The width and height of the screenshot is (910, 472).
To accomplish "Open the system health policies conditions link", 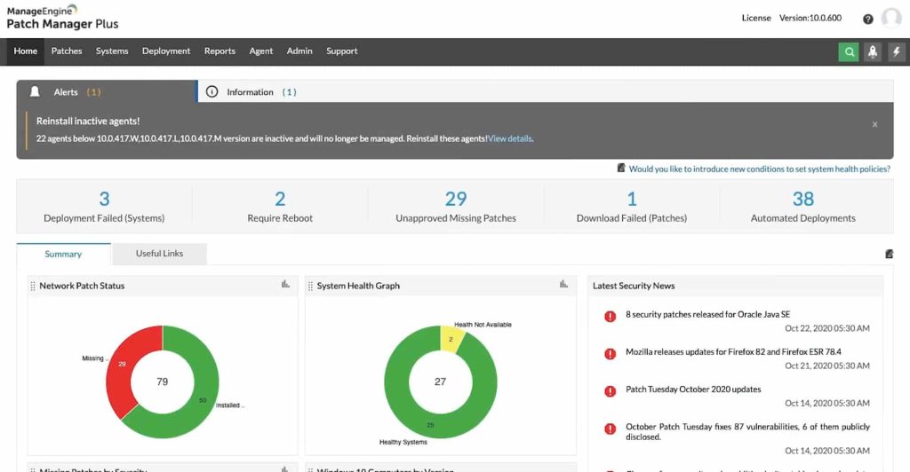I will click(760, 169).
